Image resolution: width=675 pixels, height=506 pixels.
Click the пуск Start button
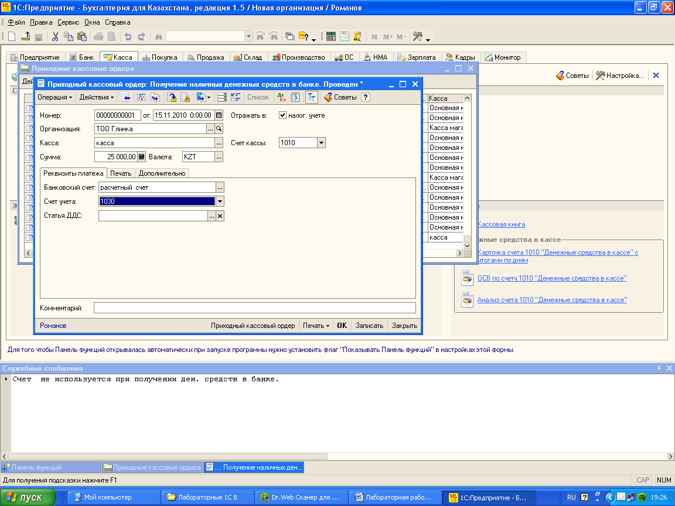click(x=28, y=497)
